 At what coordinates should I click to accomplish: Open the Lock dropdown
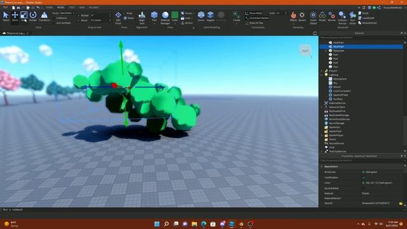click(186, 18)
